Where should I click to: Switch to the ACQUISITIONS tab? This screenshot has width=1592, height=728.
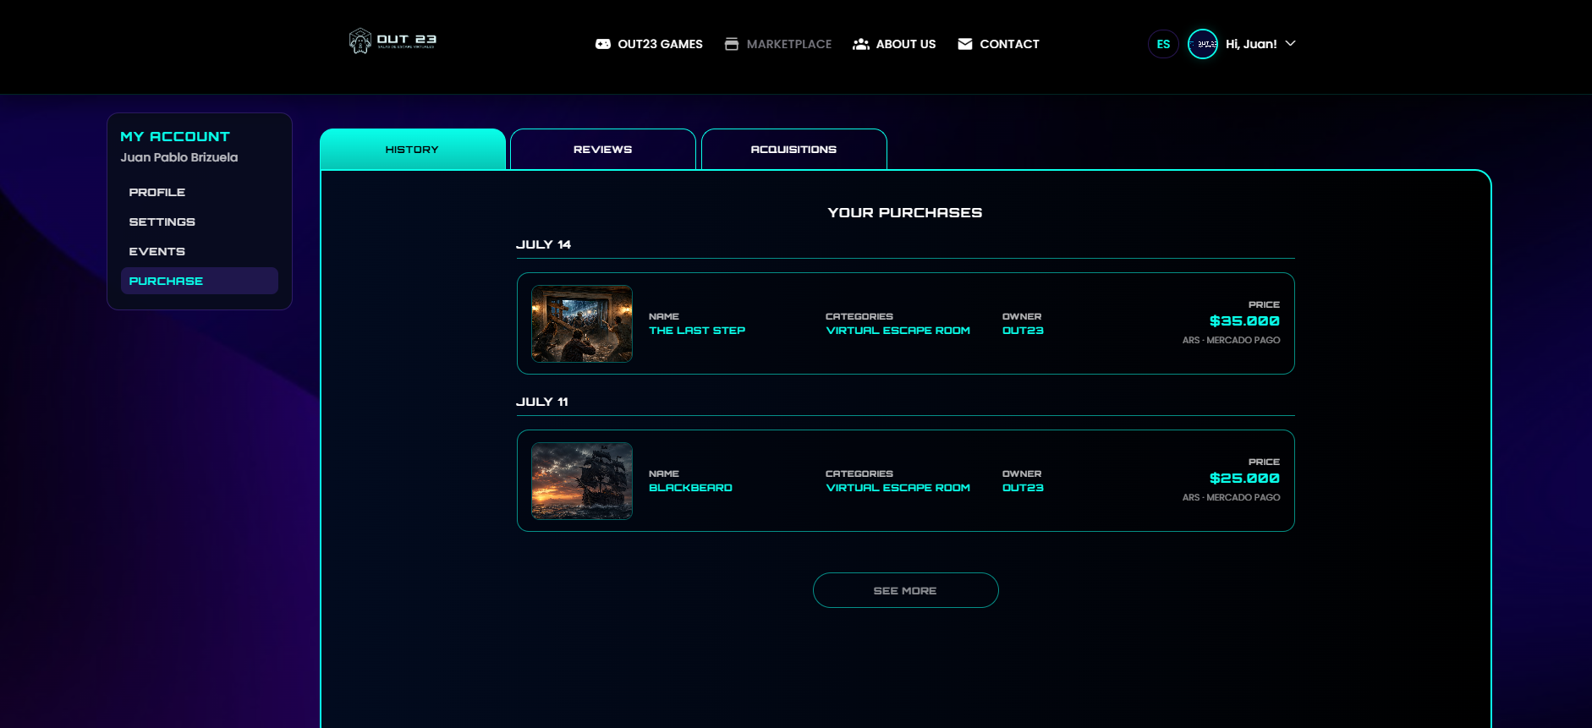[x=794, y=150]
